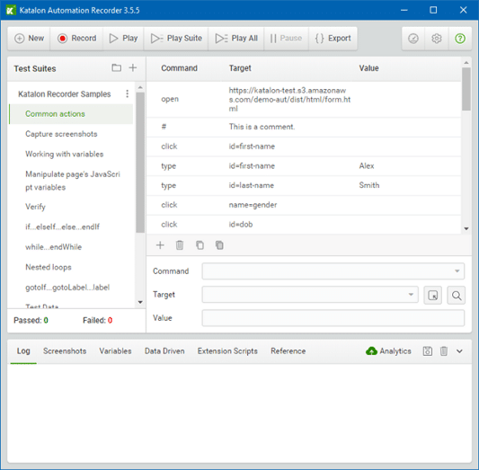This screenshot has height=470, width=479.
Task: Collapse the log panel with chevron
Action: coord(459,351)
